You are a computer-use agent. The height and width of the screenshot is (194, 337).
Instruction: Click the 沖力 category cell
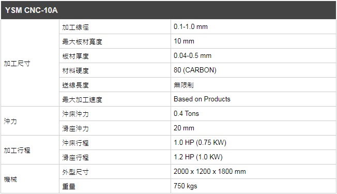[x=30, y=121]
